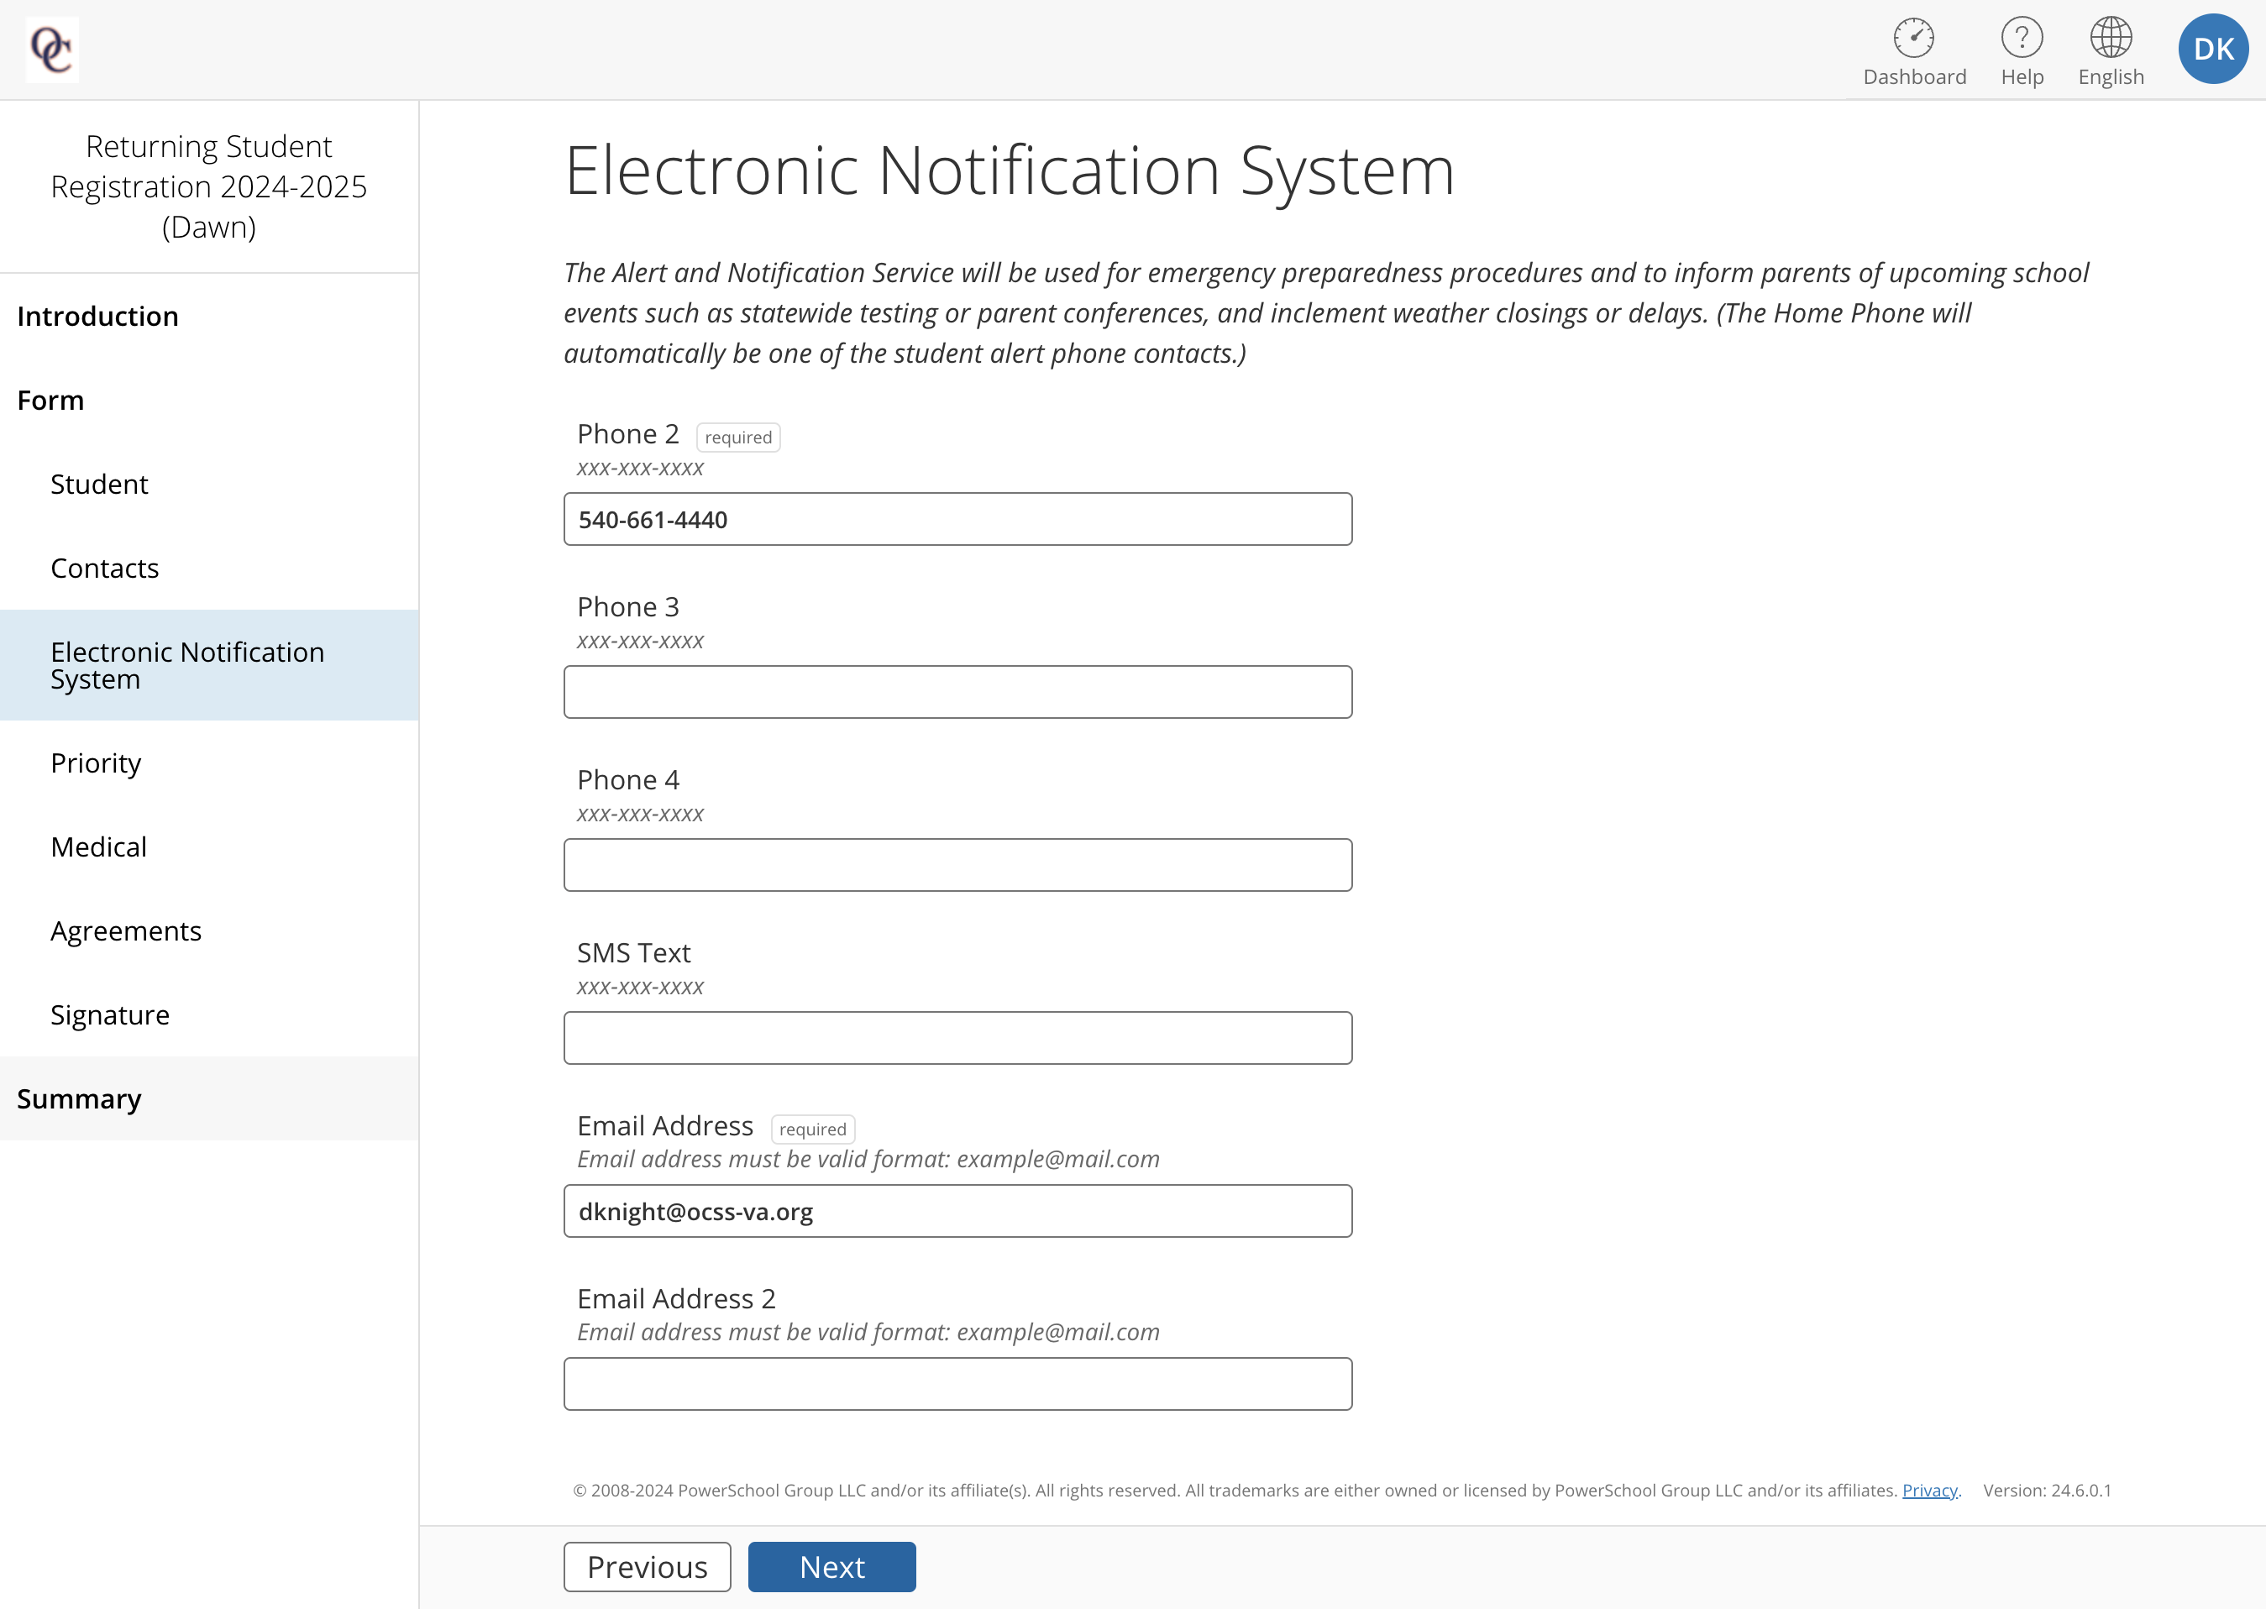Image resolution: width=2266 pixels, height=1609 pixels.
Task: Click the Dashboard text label
Action: point(1913,77)
